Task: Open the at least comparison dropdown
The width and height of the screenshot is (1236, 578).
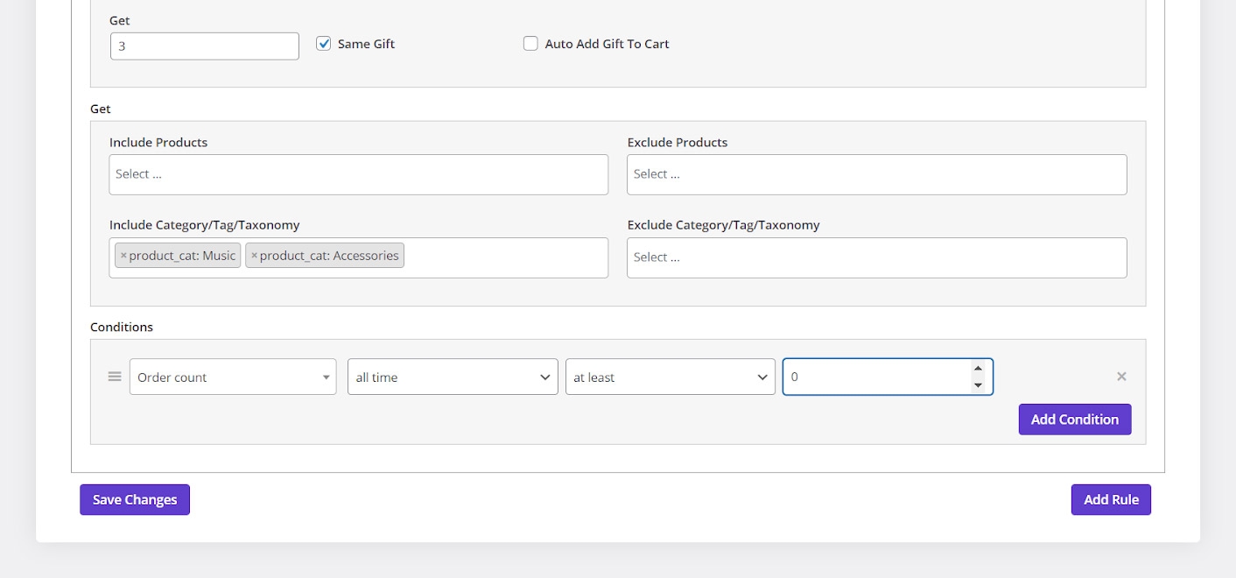Action: [671, 377]
